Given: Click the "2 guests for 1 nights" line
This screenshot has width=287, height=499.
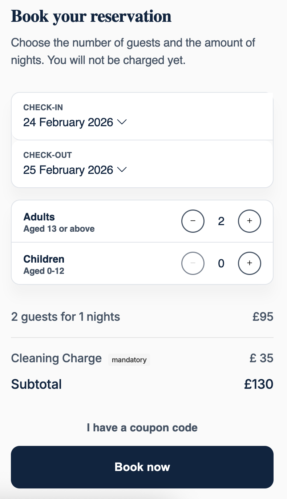Looking at the screenshot, I should click(x=65, y=317).
